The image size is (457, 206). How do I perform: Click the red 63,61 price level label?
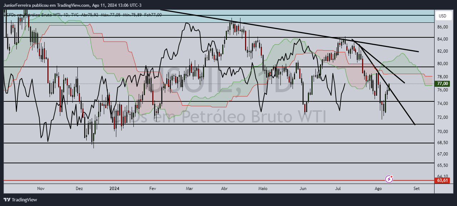(442, 180)
